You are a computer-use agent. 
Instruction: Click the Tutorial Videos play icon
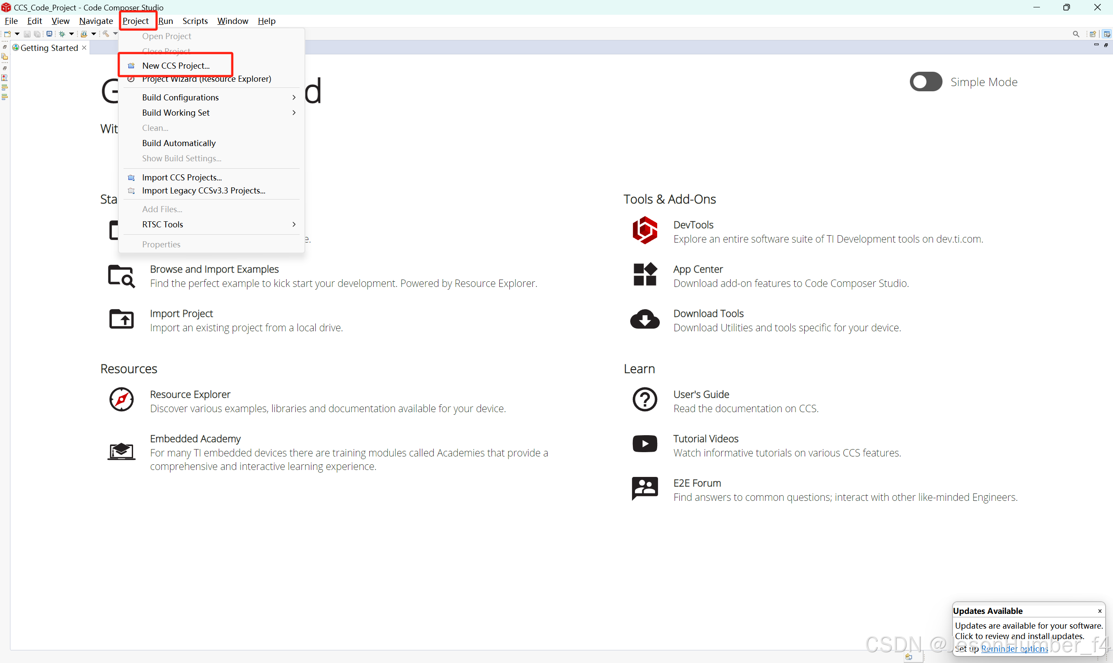pos(644,444)
